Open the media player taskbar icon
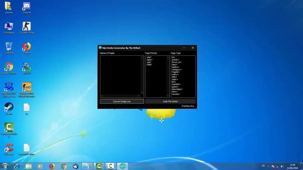Screen dimensions: 303x170 click(x=40, y=166)
